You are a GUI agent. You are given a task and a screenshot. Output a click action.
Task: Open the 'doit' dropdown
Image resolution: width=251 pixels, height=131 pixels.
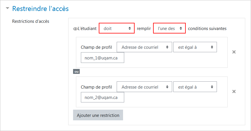(x=116, y=28)
